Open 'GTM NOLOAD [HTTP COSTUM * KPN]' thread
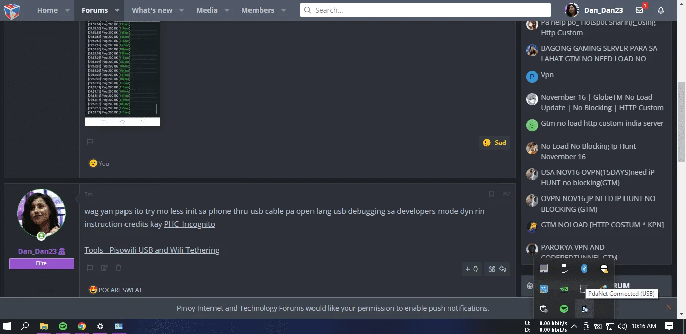The height and width of the screenshot is (334, 686). (602, 225)
